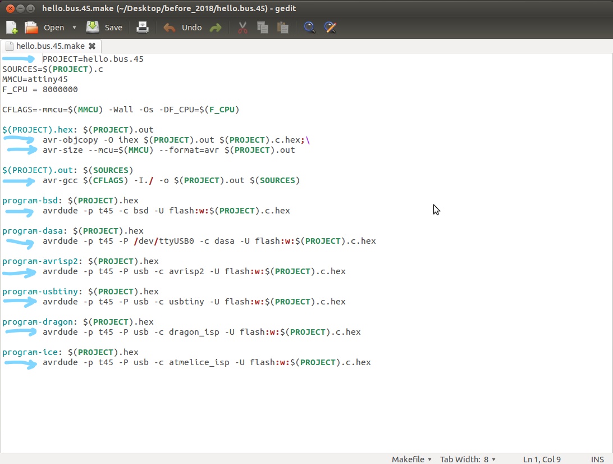The height and width of the screenshot is (464, 613).
Task: Click the avr-size command line
Action: [x=169, y=150]
